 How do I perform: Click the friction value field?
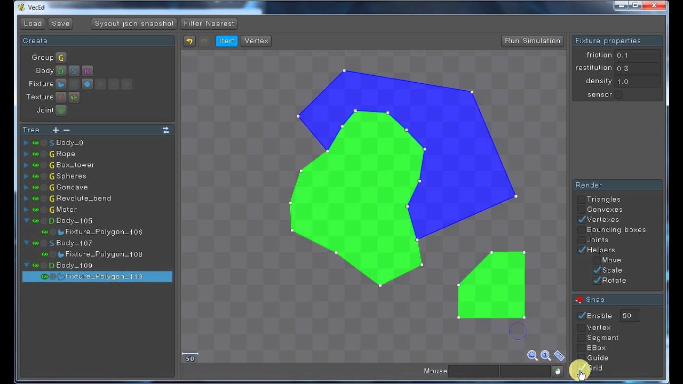[x=638, y=55]
